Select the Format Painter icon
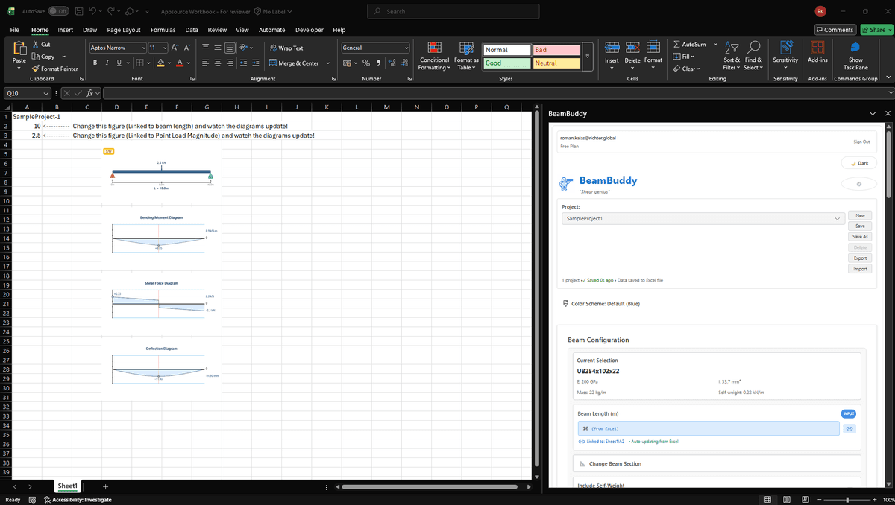 [x=34, y=69]
